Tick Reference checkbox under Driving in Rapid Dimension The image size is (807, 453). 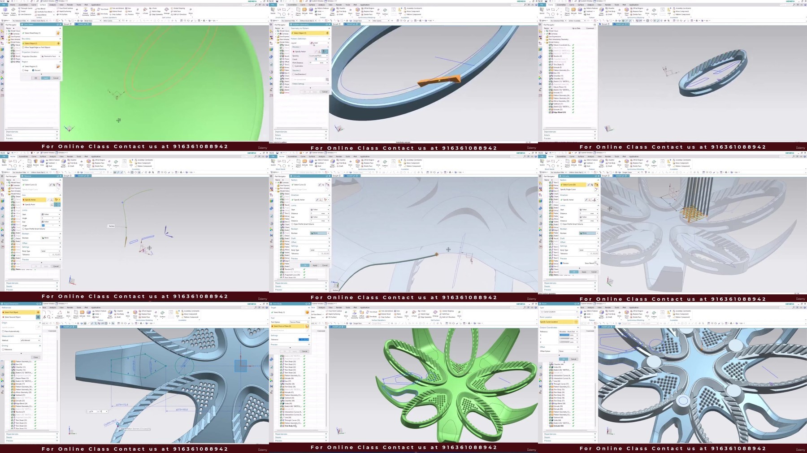3,349
